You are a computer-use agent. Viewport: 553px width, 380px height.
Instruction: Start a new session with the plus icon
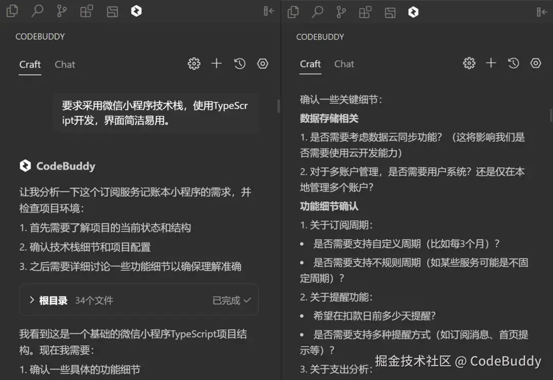216,64
